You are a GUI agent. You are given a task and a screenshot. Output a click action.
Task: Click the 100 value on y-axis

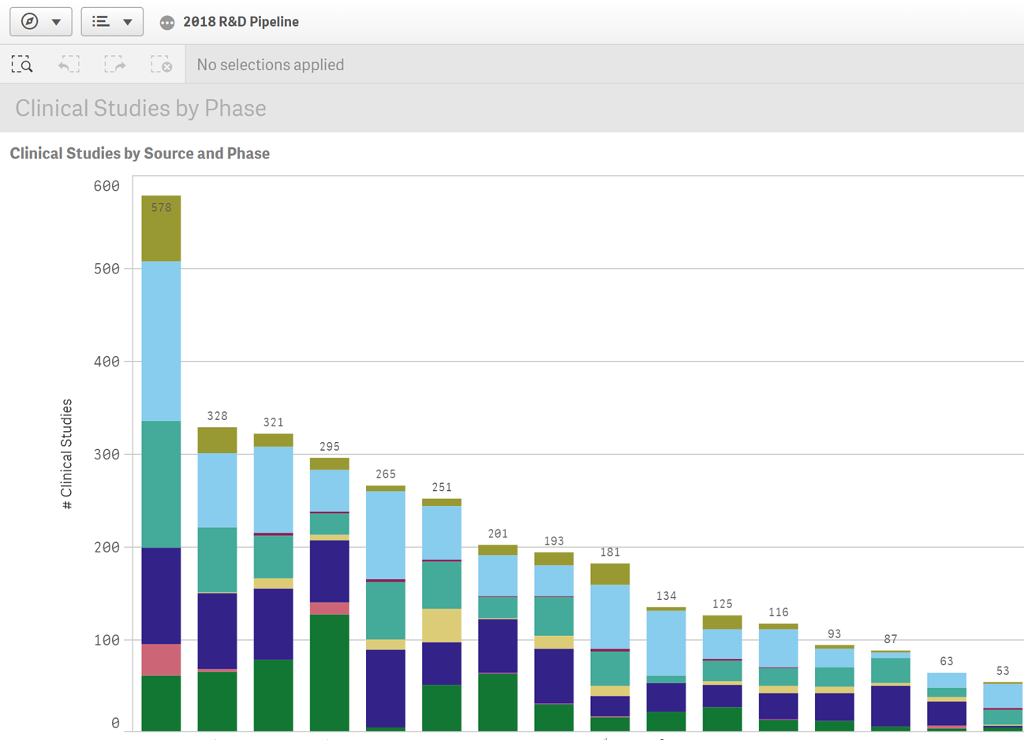[x=107, y=640]
